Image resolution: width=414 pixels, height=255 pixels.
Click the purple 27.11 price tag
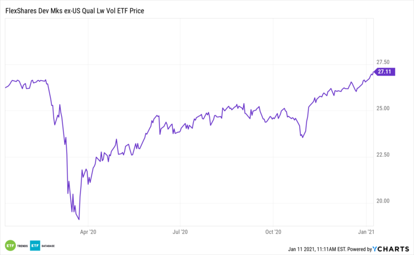(x=384, y=71)
